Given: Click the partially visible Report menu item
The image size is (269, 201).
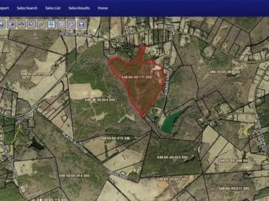Looking at the screenshot, I should [4, 8].
